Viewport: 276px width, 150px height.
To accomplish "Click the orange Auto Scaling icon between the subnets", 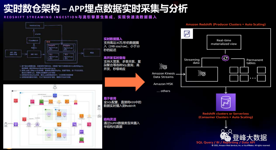I will pos(59,124).
